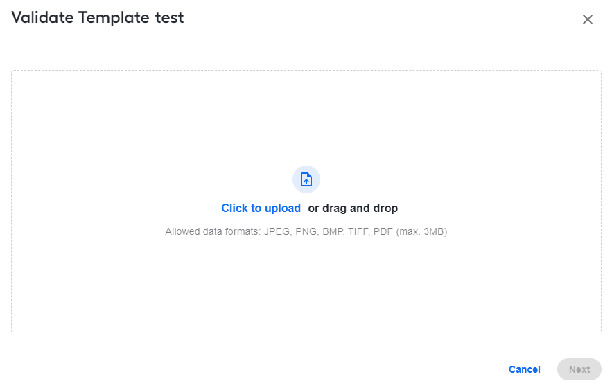Click the "or drag and drop" text
The height and width of the screenshot is (390, 612).
353,209
